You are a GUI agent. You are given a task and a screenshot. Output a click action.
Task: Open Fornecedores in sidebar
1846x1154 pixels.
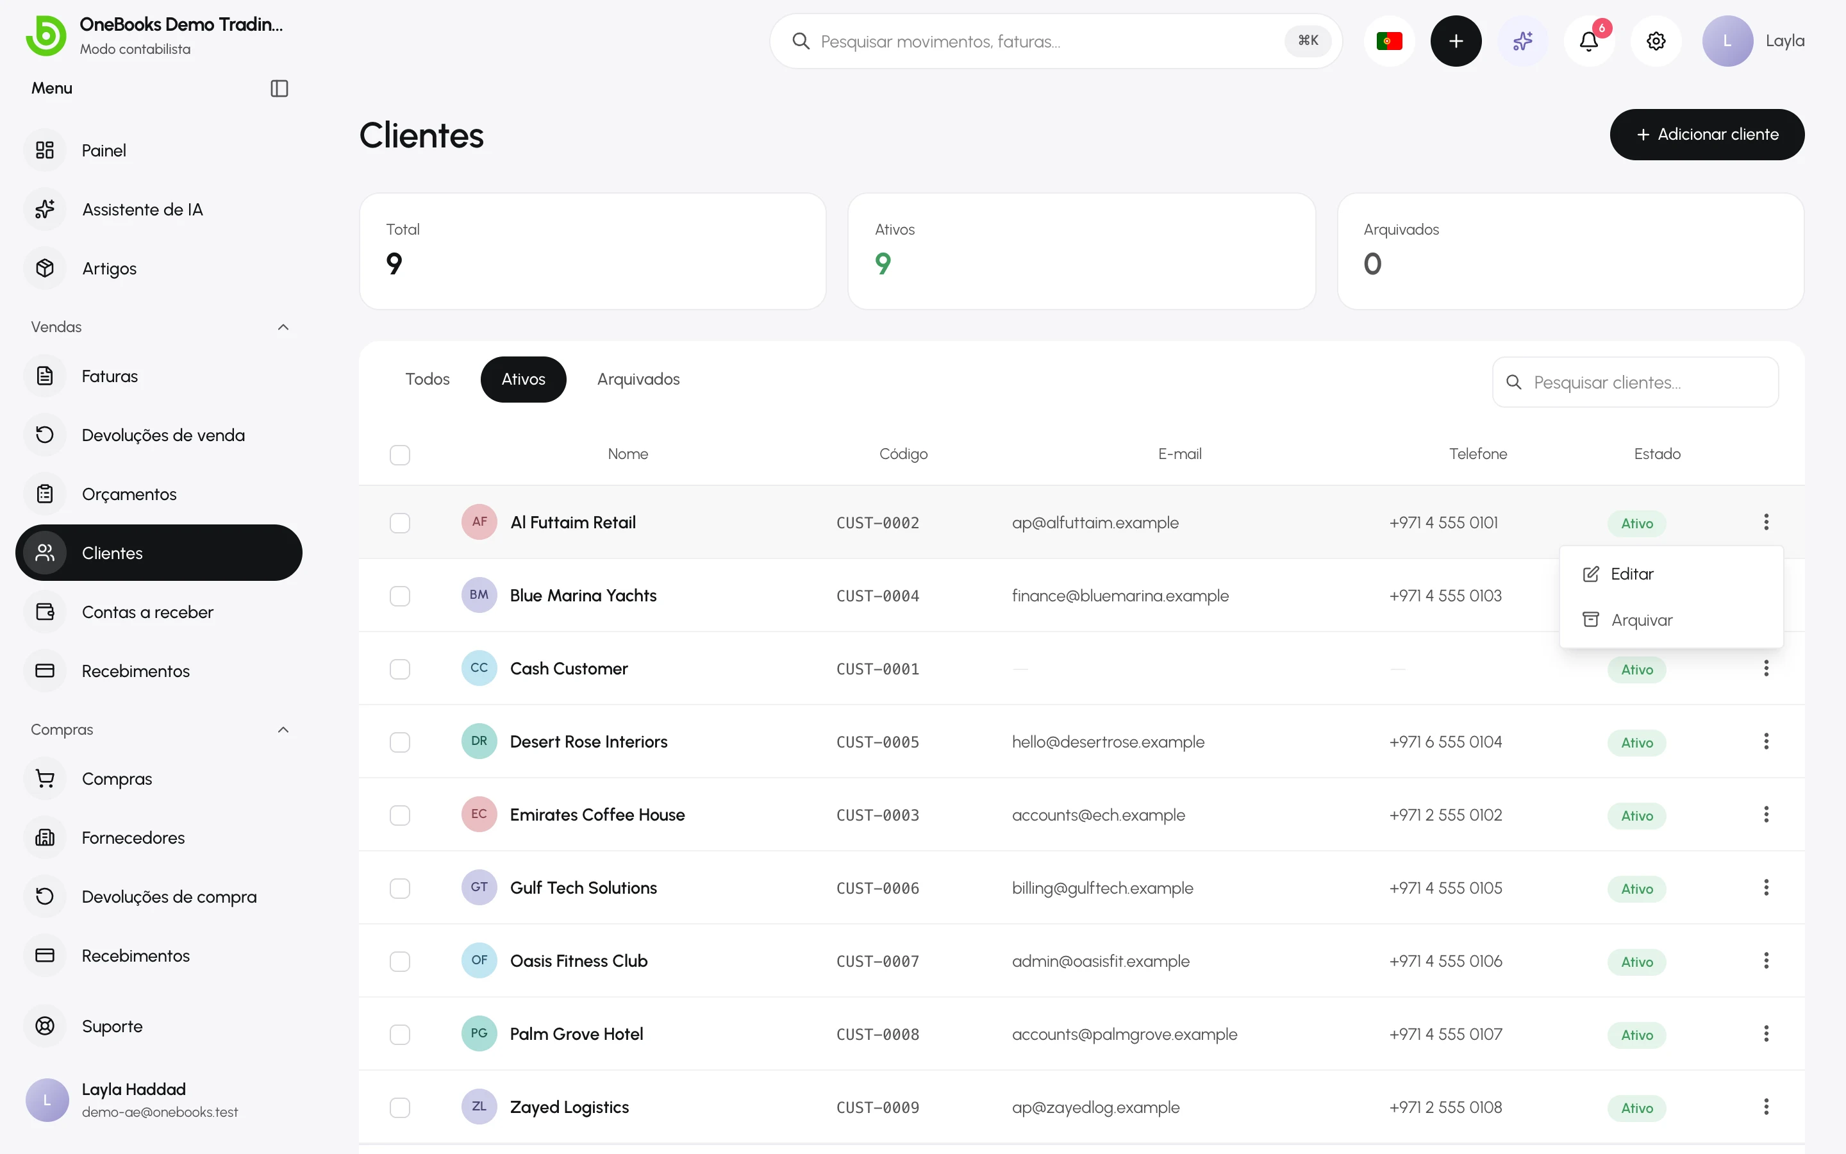159,837
